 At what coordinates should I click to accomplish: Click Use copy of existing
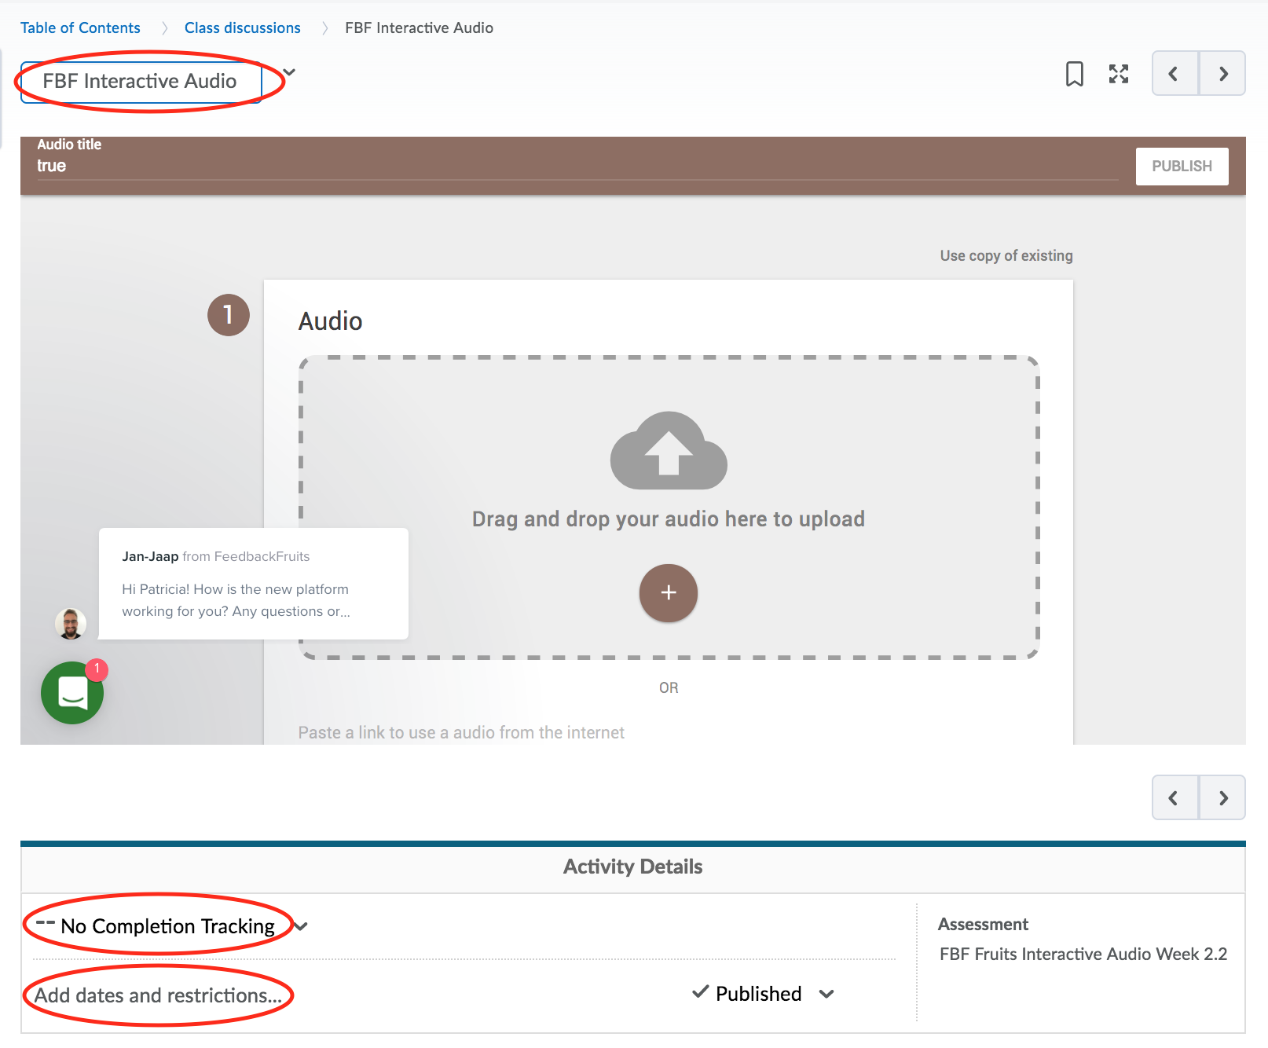(1006, 255)
